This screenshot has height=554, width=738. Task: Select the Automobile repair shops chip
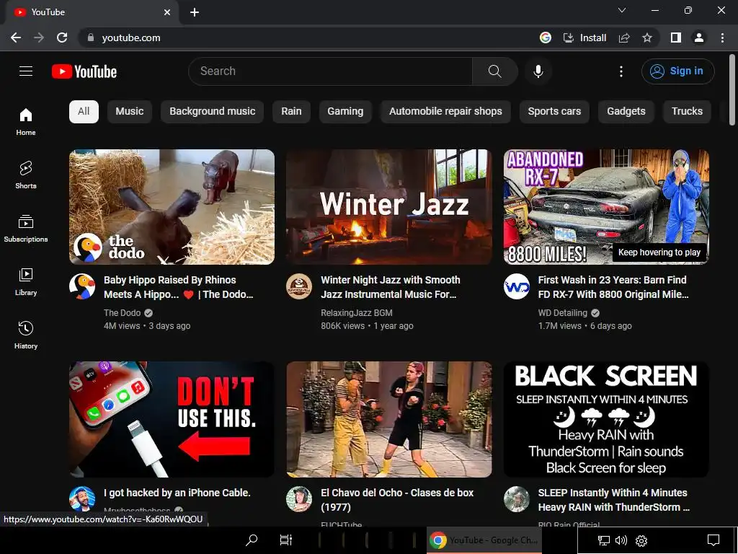[445, 112]
